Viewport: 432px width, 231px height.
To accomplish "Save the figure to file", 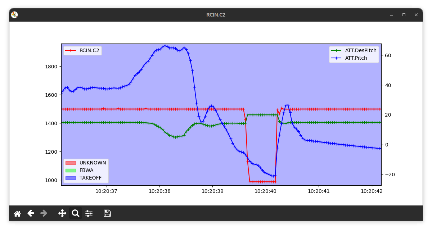I will (107, 213).
